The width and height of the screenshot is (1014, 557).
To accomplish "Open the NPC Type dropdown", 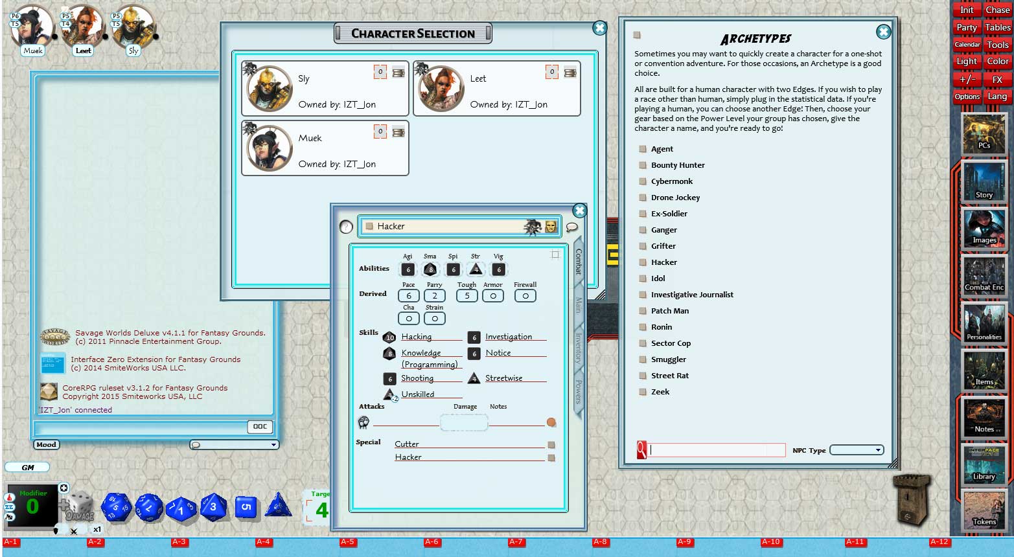I will click(857, 449).
